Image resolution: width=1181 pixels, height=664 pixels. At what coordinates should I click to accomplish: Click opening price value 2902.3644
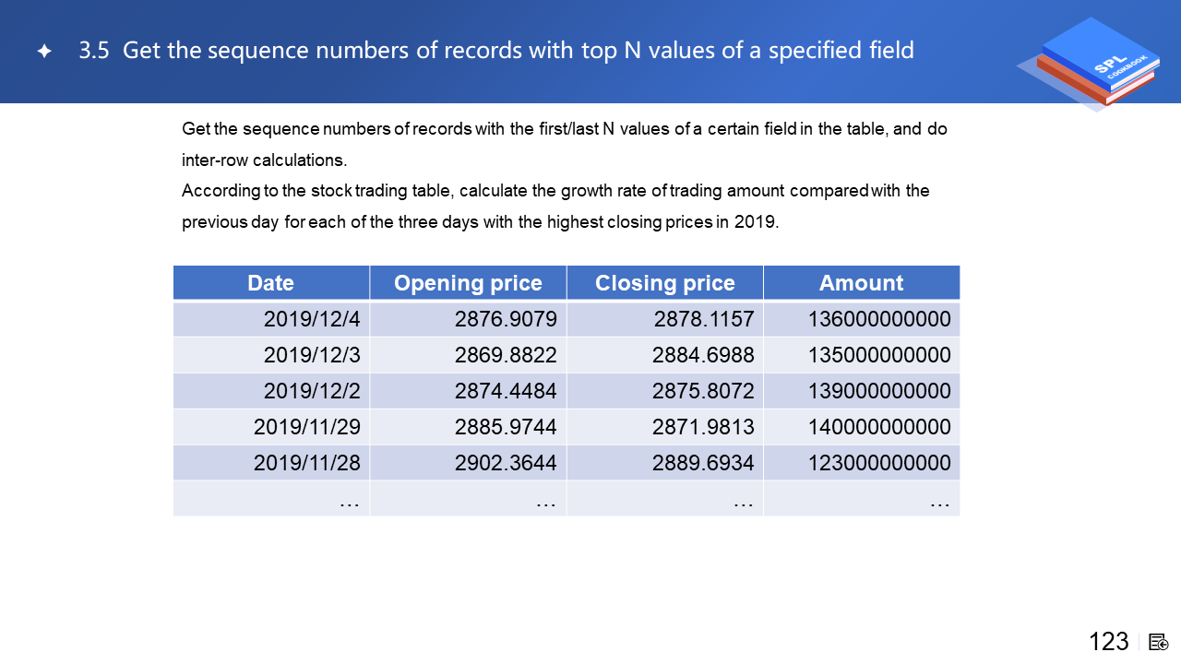(x=506, y=463)
